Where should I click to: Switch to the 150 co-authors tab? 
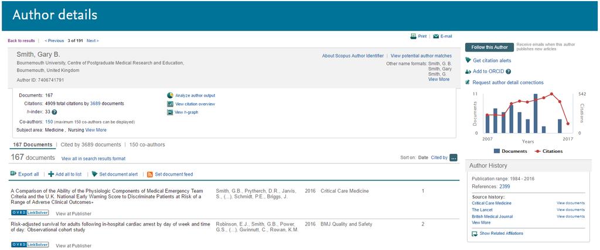pyautogui.click(x=147, y=145)
